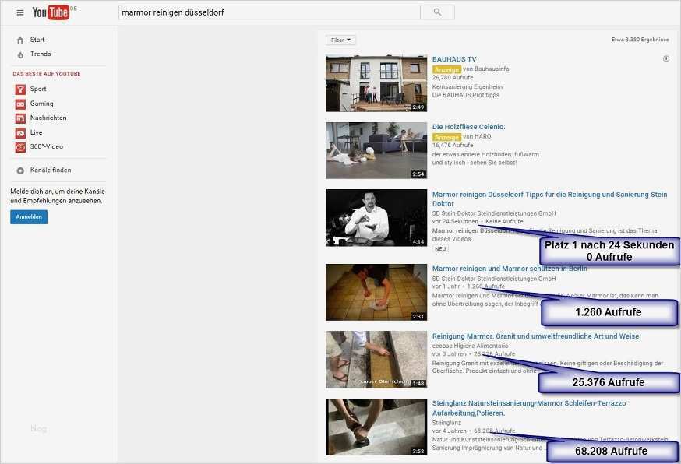Click SD Stein-Doktor channel under Düsseldorf video
This screenshot has height=464, width=681.
click(x=494, y=213)
